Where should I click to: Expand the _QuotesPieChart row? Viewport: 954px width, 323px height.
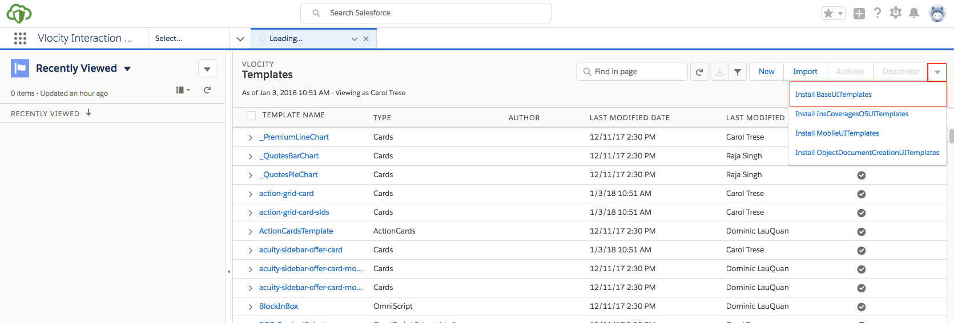coord(250,175)
